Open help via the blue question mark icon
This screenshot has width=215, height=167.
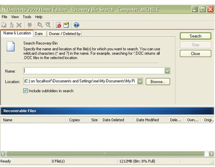pos(76,25)
